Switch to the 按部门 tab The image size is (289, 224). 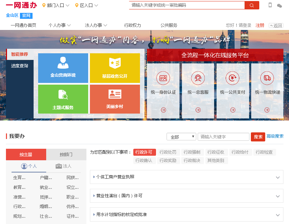pos(66,155)
